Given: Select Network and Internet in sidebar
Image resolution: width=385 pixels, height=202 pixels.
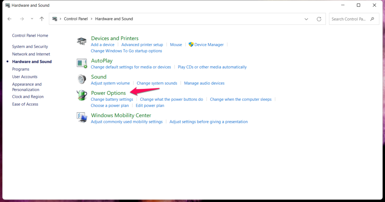Looking at the screenshot, I should tap(31, 54).
